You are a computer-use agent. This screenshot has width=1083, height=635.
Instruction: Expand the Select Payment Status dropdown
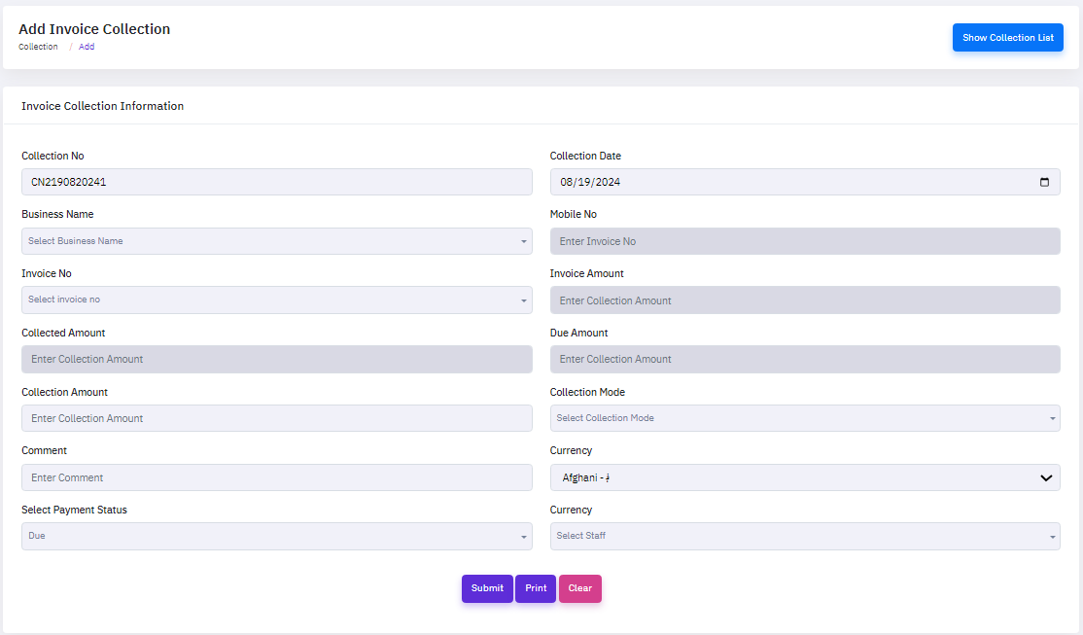coord(276,536)
